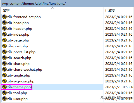Viewport: 134px width, 103px height.
Task: Click the file icon of zib-single.php
Action: tap(4, 75)
